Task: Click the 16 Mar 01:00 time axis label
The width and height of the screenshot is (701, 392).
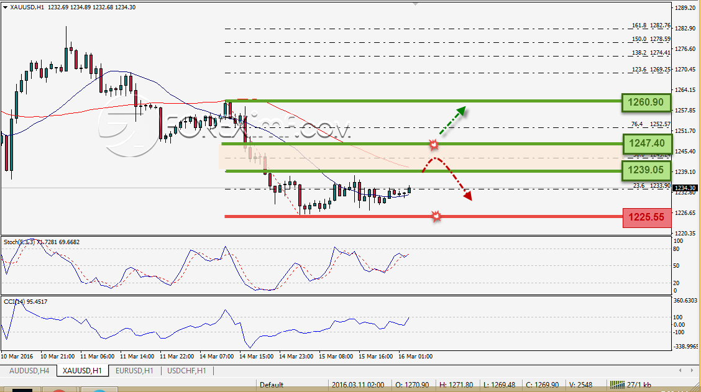Action: coord(415,356)
